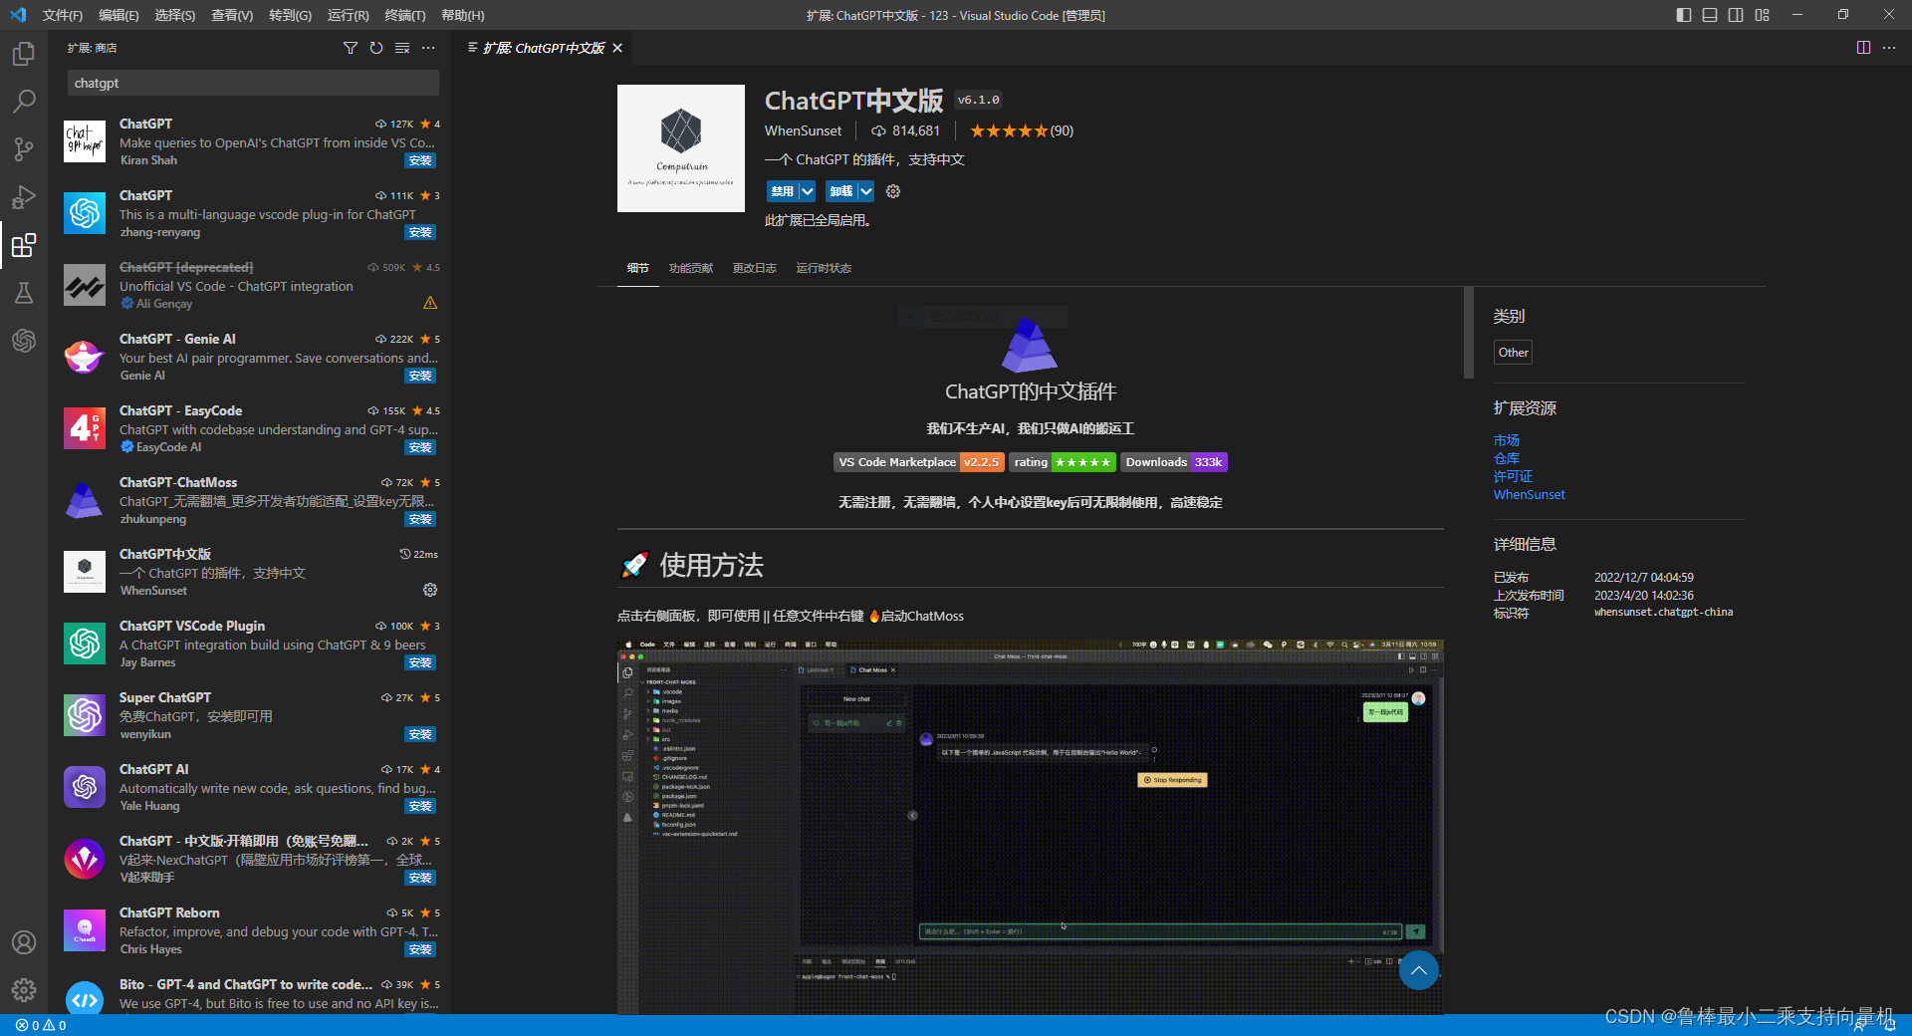This screenshot has width=1912, height=1036.
Task: Switch to the 运行时状态 tab
Action: [x=824, y=268]
